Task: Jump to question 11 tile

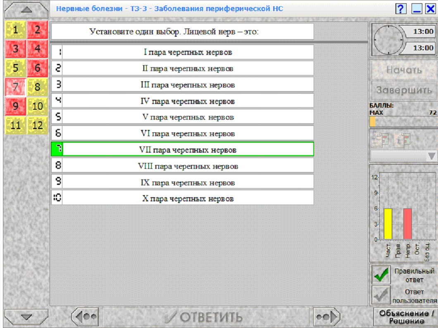Action: click(15, 125)
